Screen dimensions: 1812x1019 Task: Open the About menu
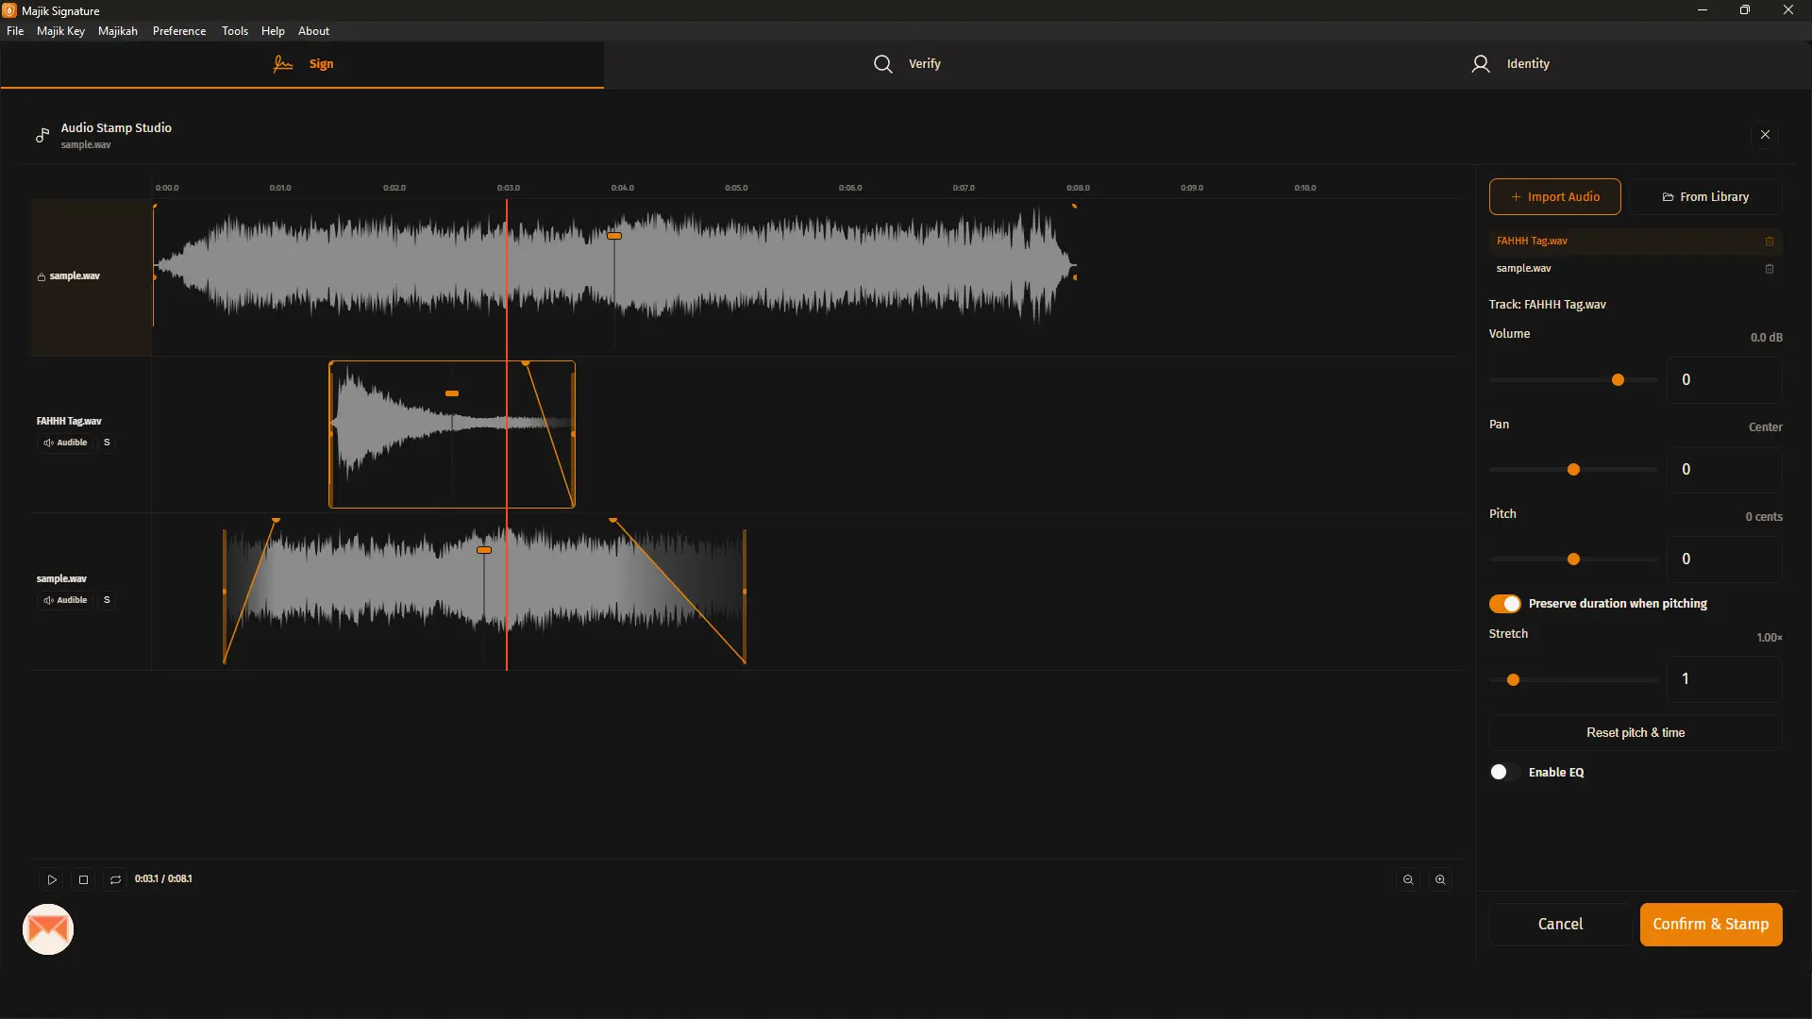(x=313, y=31)
